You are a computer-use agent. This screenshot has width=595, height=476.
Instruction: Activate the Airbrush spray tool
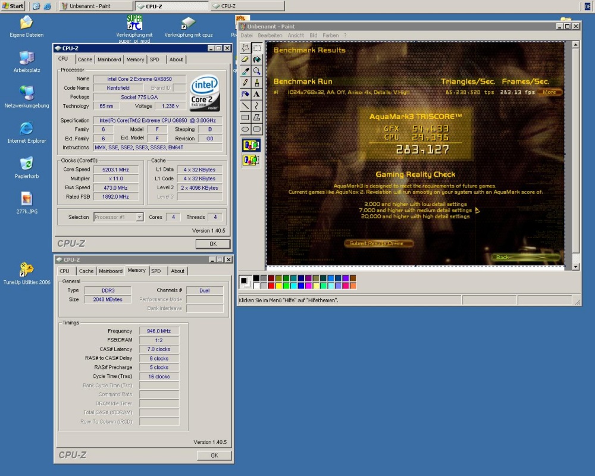246,94
